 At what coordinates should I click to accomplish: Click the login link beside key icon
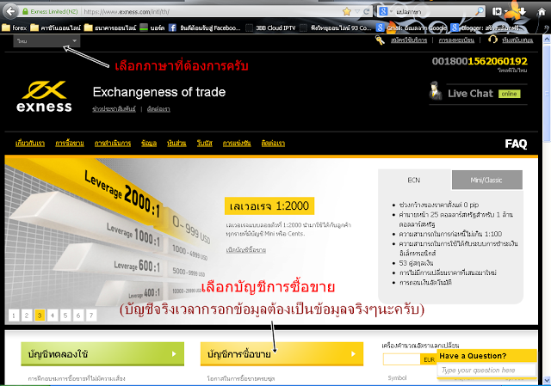(x=409, y=40)
